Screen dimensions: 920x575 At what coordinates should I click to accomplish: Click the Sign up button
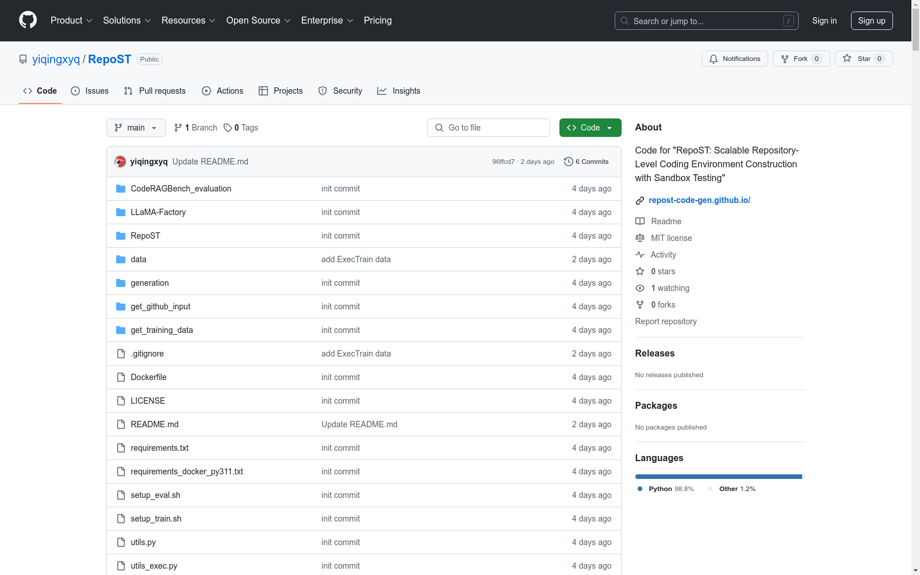pos(872,21)
